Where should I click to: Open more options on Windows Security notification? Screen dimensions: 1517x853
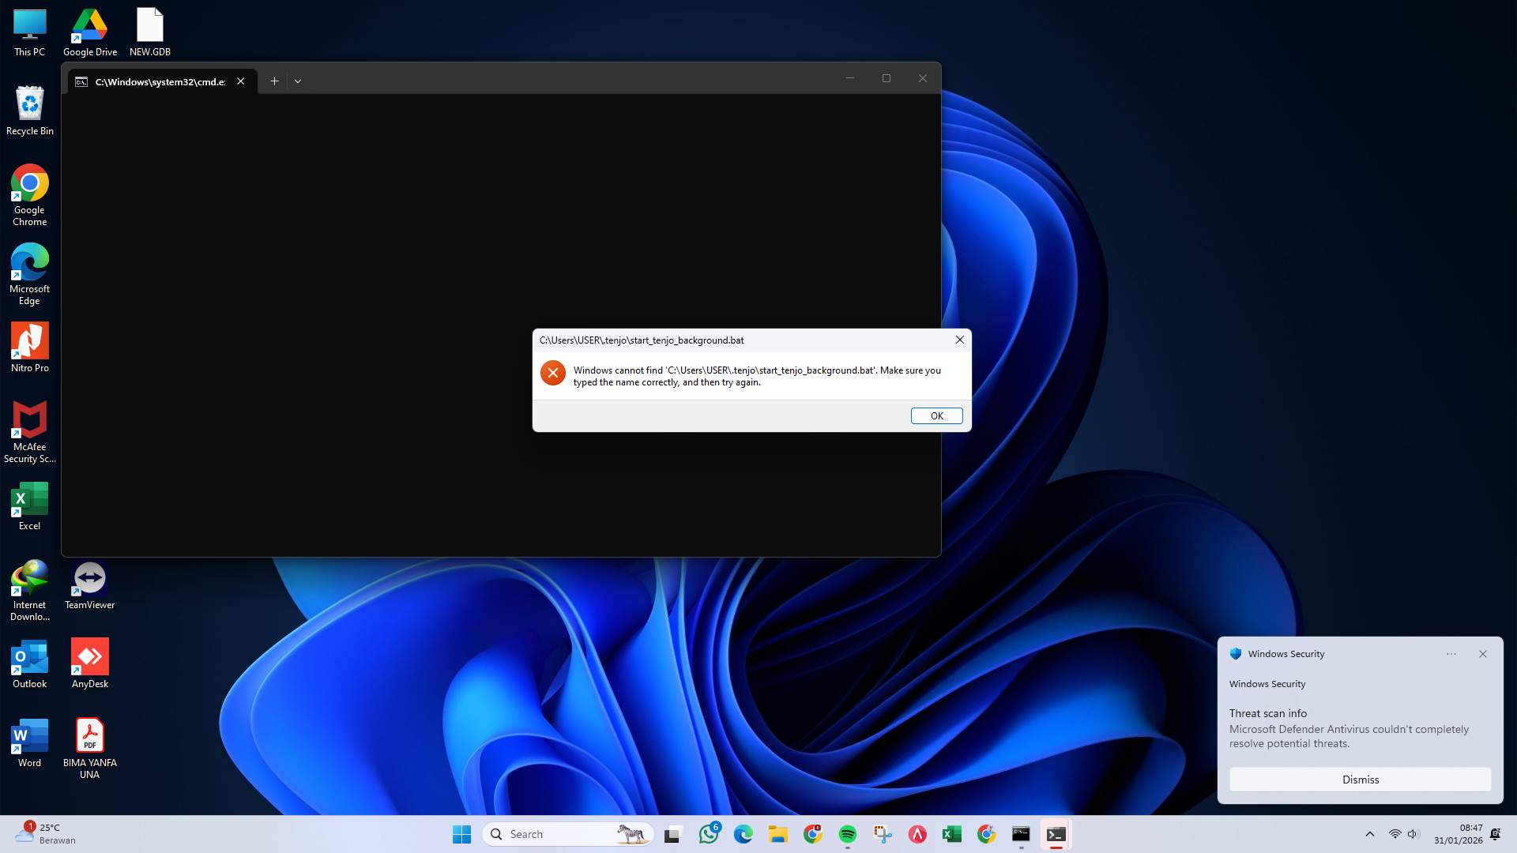pos(1451,654)
